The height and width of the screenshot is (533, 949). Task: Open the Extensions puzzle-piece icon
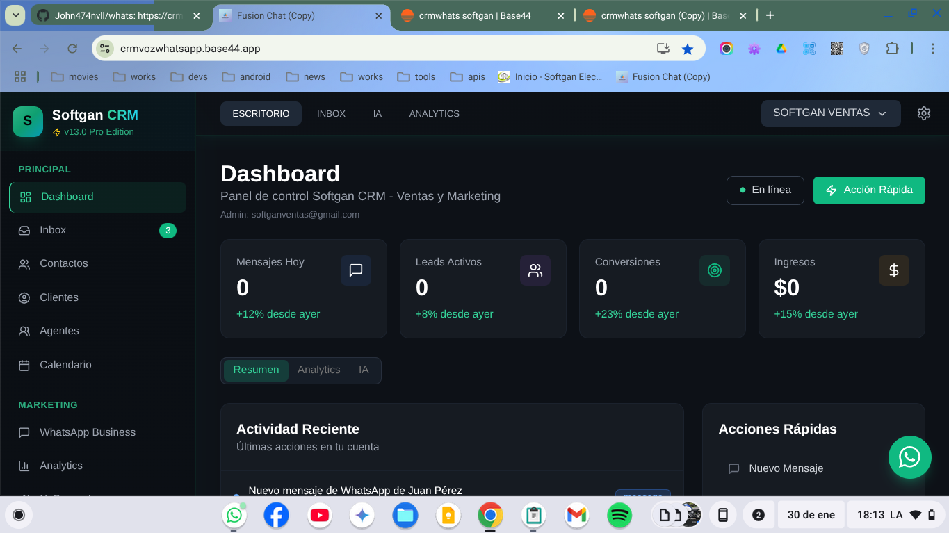(892, 49)
